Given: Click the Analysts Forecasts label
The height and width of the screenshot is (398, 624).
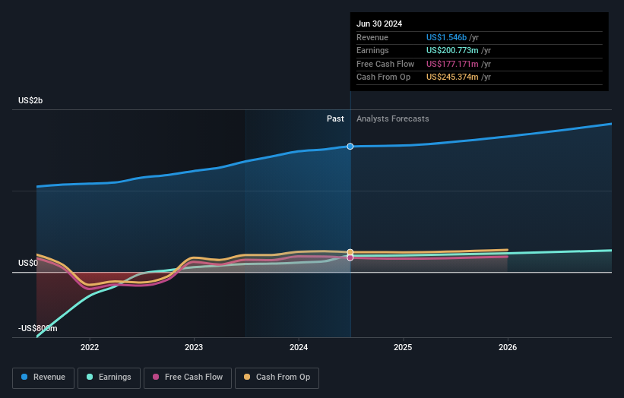Looking at the screenshot, I should click(x=392, y=118).
